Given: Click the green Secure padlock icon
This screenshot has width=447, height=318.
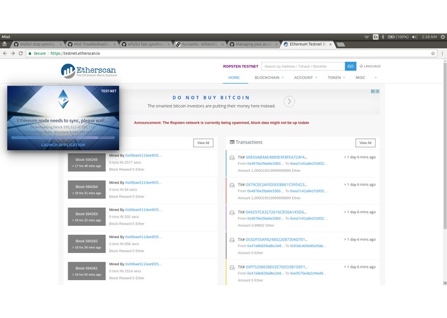Looking at the screenshot, I should coord(30,53).
